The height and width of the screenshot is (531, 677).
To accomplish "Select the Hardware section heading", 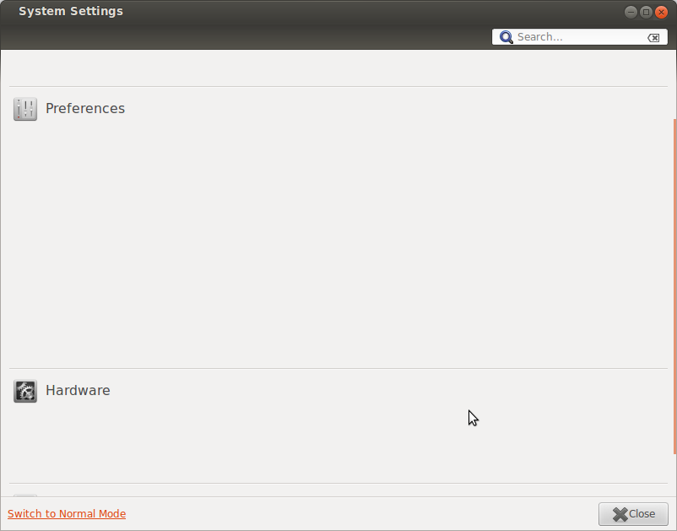I will pos(78,391).
